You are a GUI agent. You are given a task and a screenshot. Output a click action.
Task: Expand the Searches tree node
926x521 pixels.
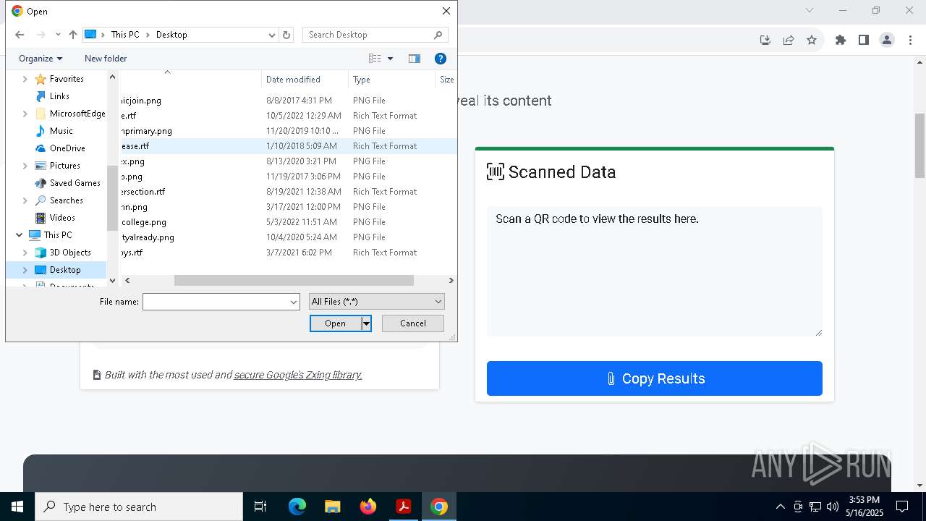pyautogui.click(x=25, y=200)
